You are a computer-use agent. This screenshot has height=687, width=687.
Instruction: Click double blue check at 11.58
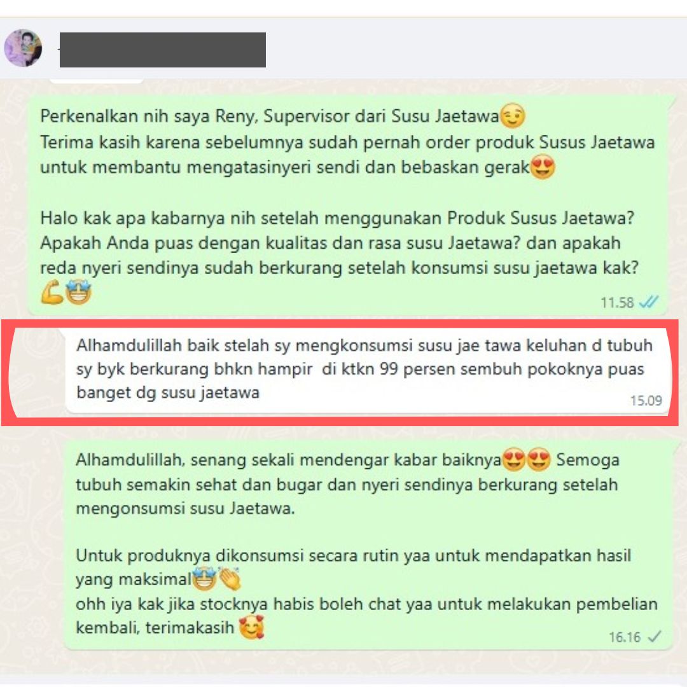tap(648, 302)
